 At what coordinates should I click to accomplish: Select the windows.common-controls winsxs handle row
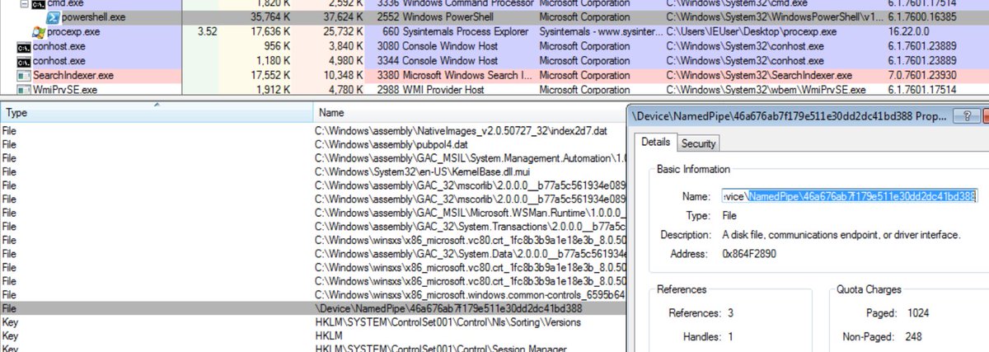click(x=313, y=295)
